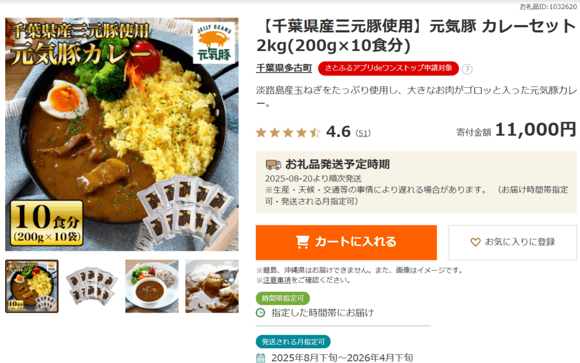Open the 51 reviews count link
The height and width of the screenshot is (363, 580).
pyautogui.click(x=363, y=134)
